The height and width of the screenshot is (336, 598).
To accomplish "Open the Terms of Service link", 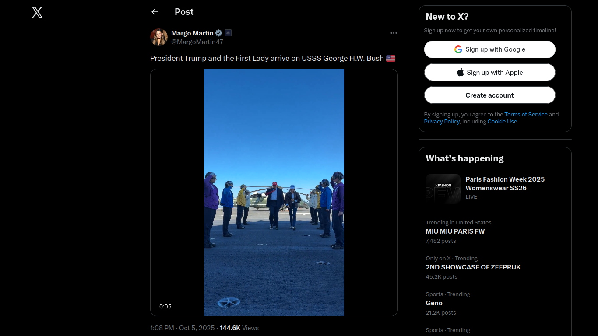I will [526, 115].
